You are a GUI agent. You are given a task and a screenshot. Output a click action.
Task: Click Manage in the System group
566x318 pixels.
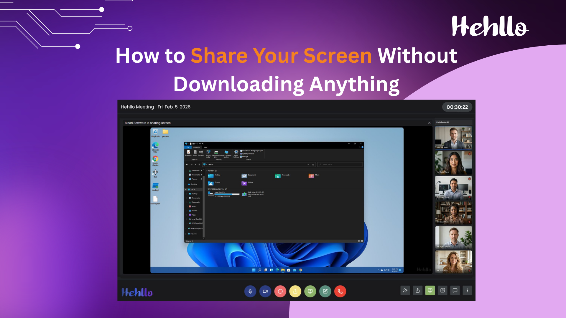pyautogui.click(x=244, y=157)
